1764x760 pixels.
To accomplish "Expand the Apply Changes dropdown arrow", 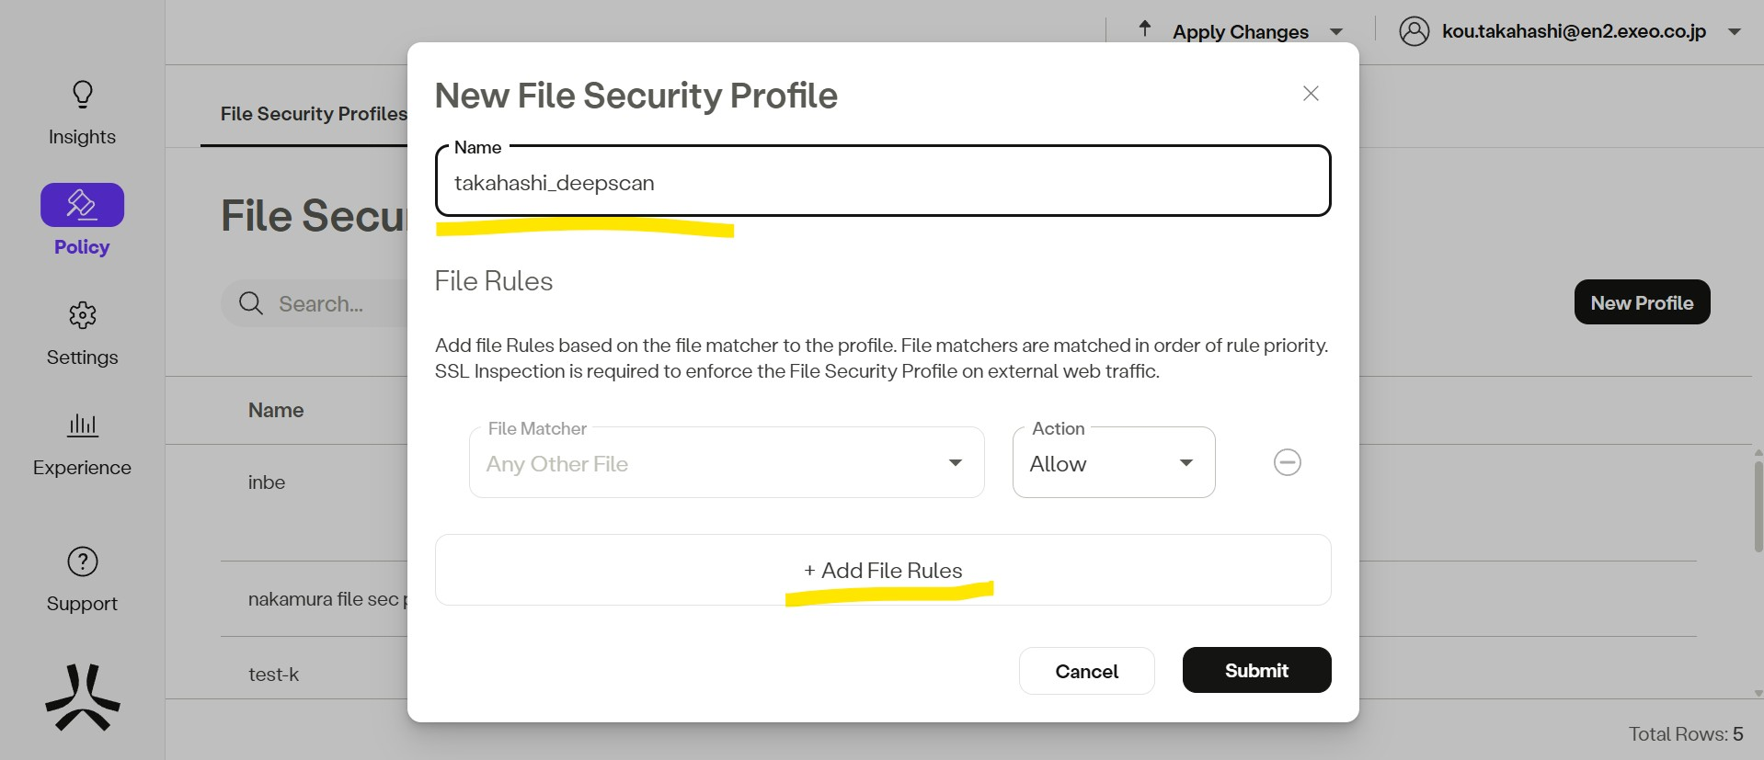I will coord(1336,32).
